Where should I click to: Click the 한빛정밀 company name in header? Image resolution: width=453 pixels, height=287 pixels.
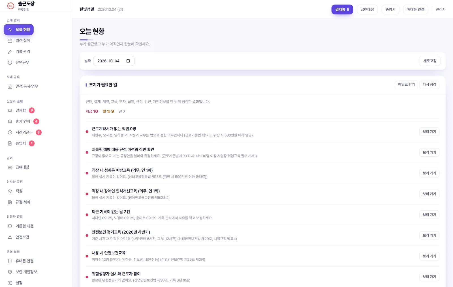pyautogui.click(x=87, y=9)
